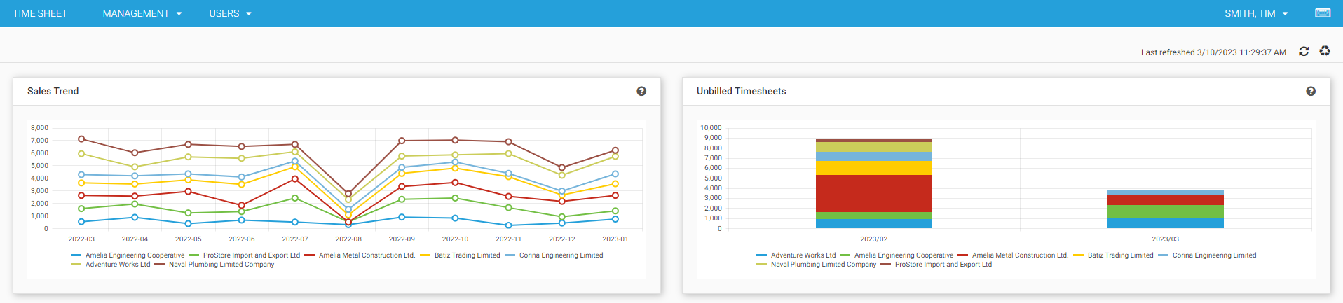
Task: Toggle Corina Engineering Limited in Unbilled Timesheets legend
Action: click(1207, 255)
